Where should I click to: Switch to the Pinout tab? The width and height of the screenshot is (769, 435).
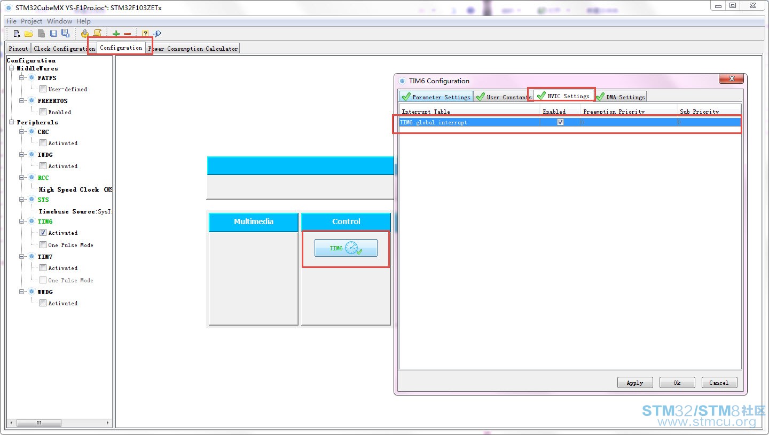click(19, 49)
